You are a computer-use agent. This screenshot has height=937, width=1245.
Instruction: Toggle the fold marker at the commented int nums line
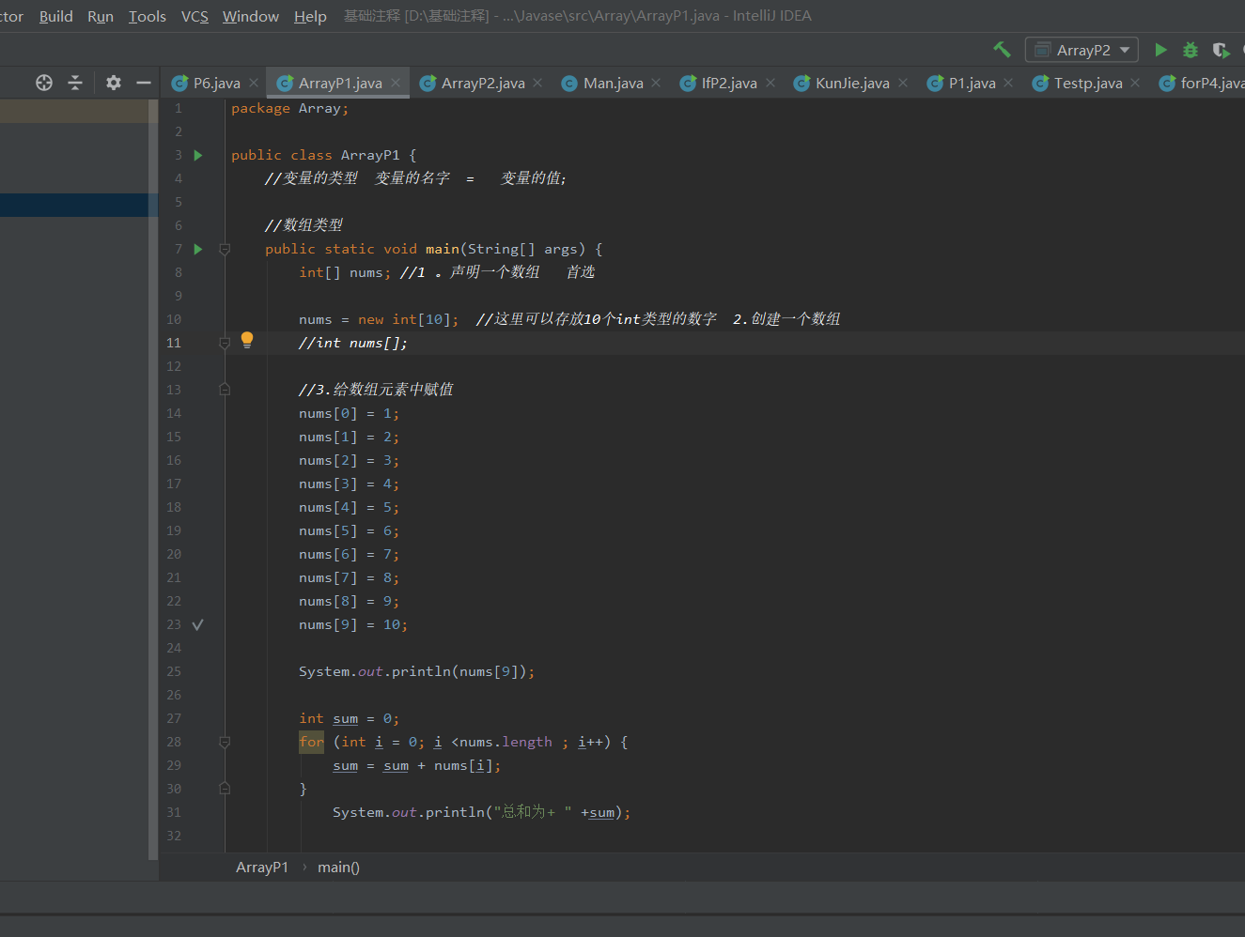pos(225,343)
